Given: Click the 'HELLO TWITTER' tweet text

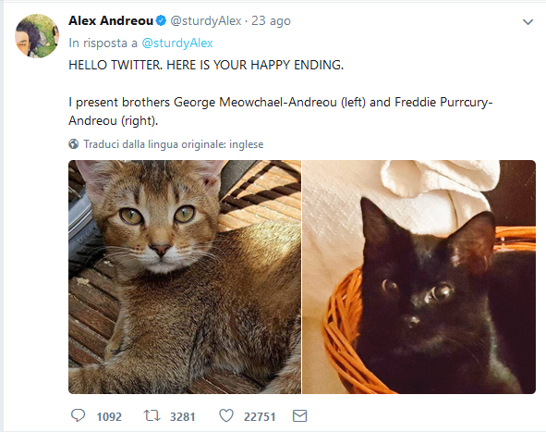Looking at the screenshot, I should (206, 65).
